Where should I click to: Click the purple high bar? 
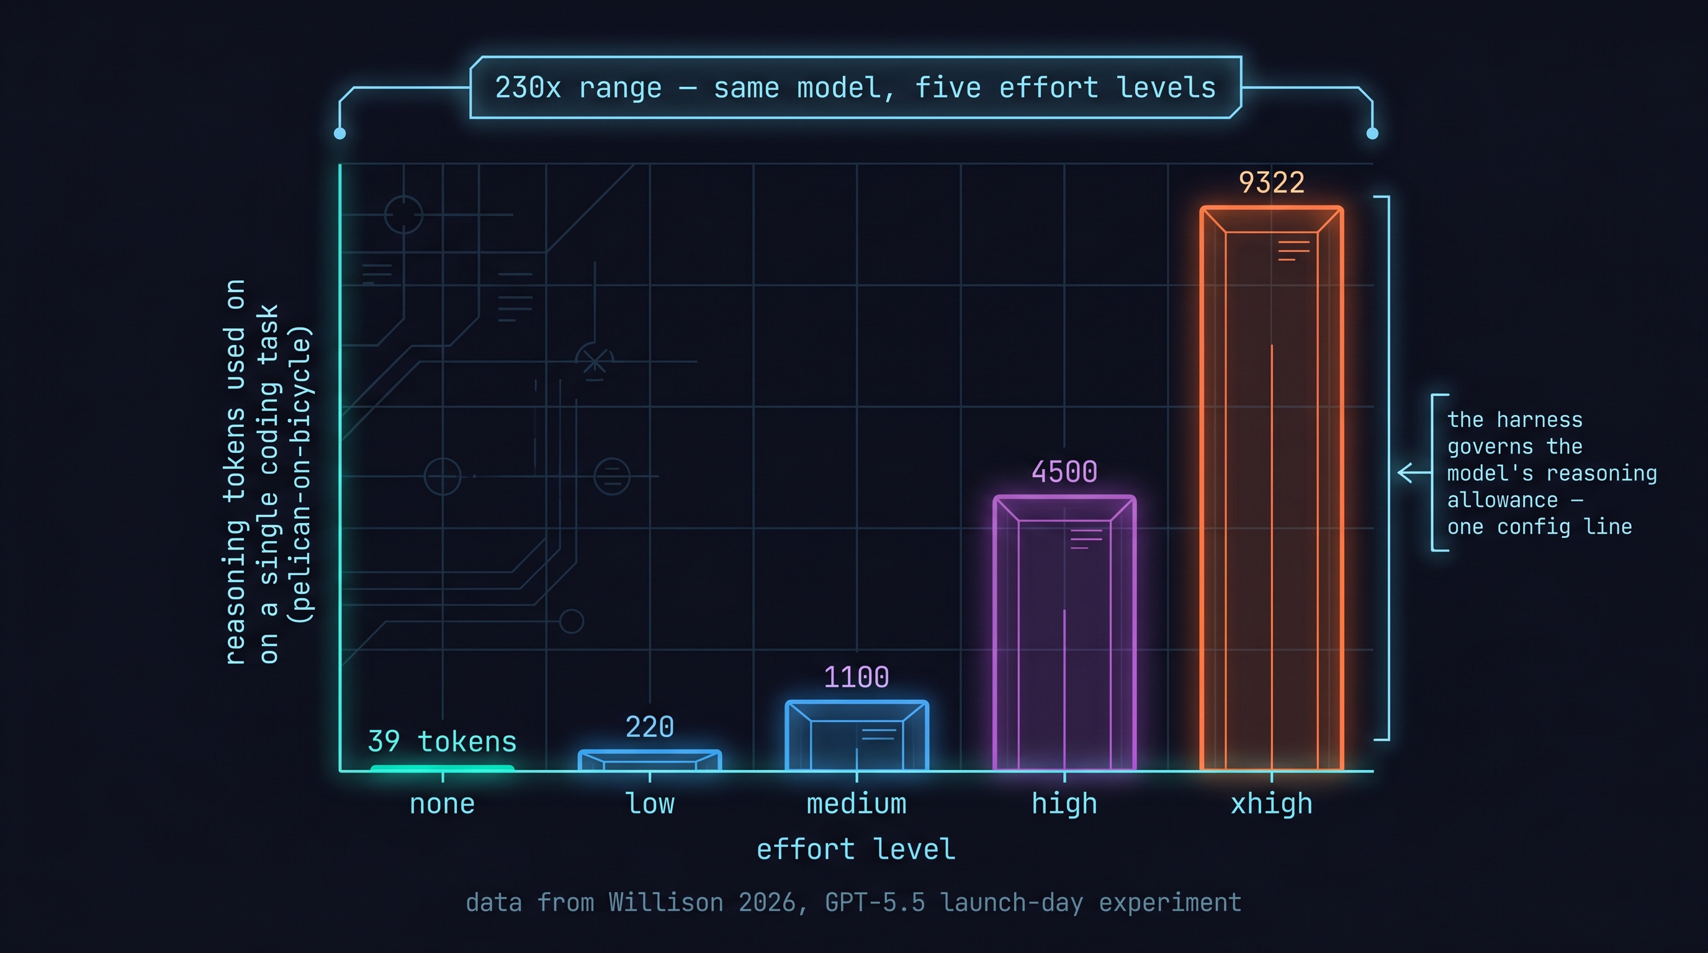click(1064, 633)
